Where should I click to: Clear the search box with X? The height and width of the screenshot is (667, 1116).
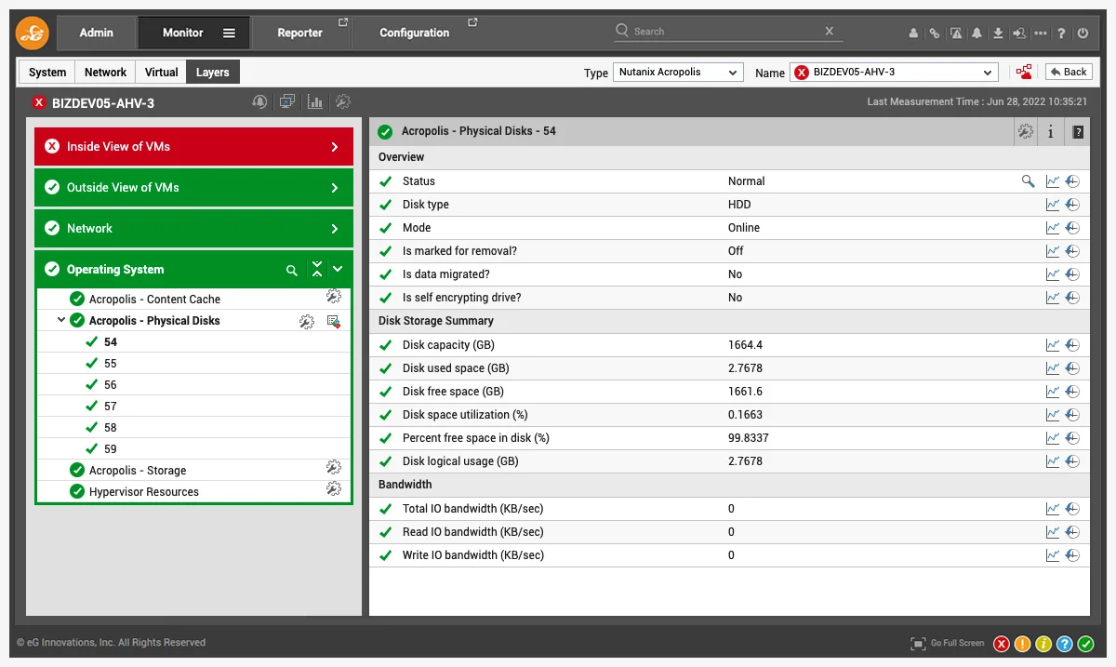coord(830,32)
